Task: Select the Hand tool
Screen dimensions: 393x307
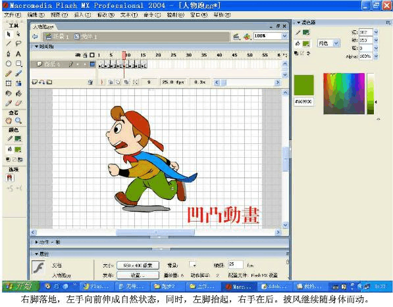Action: point(9,120)
